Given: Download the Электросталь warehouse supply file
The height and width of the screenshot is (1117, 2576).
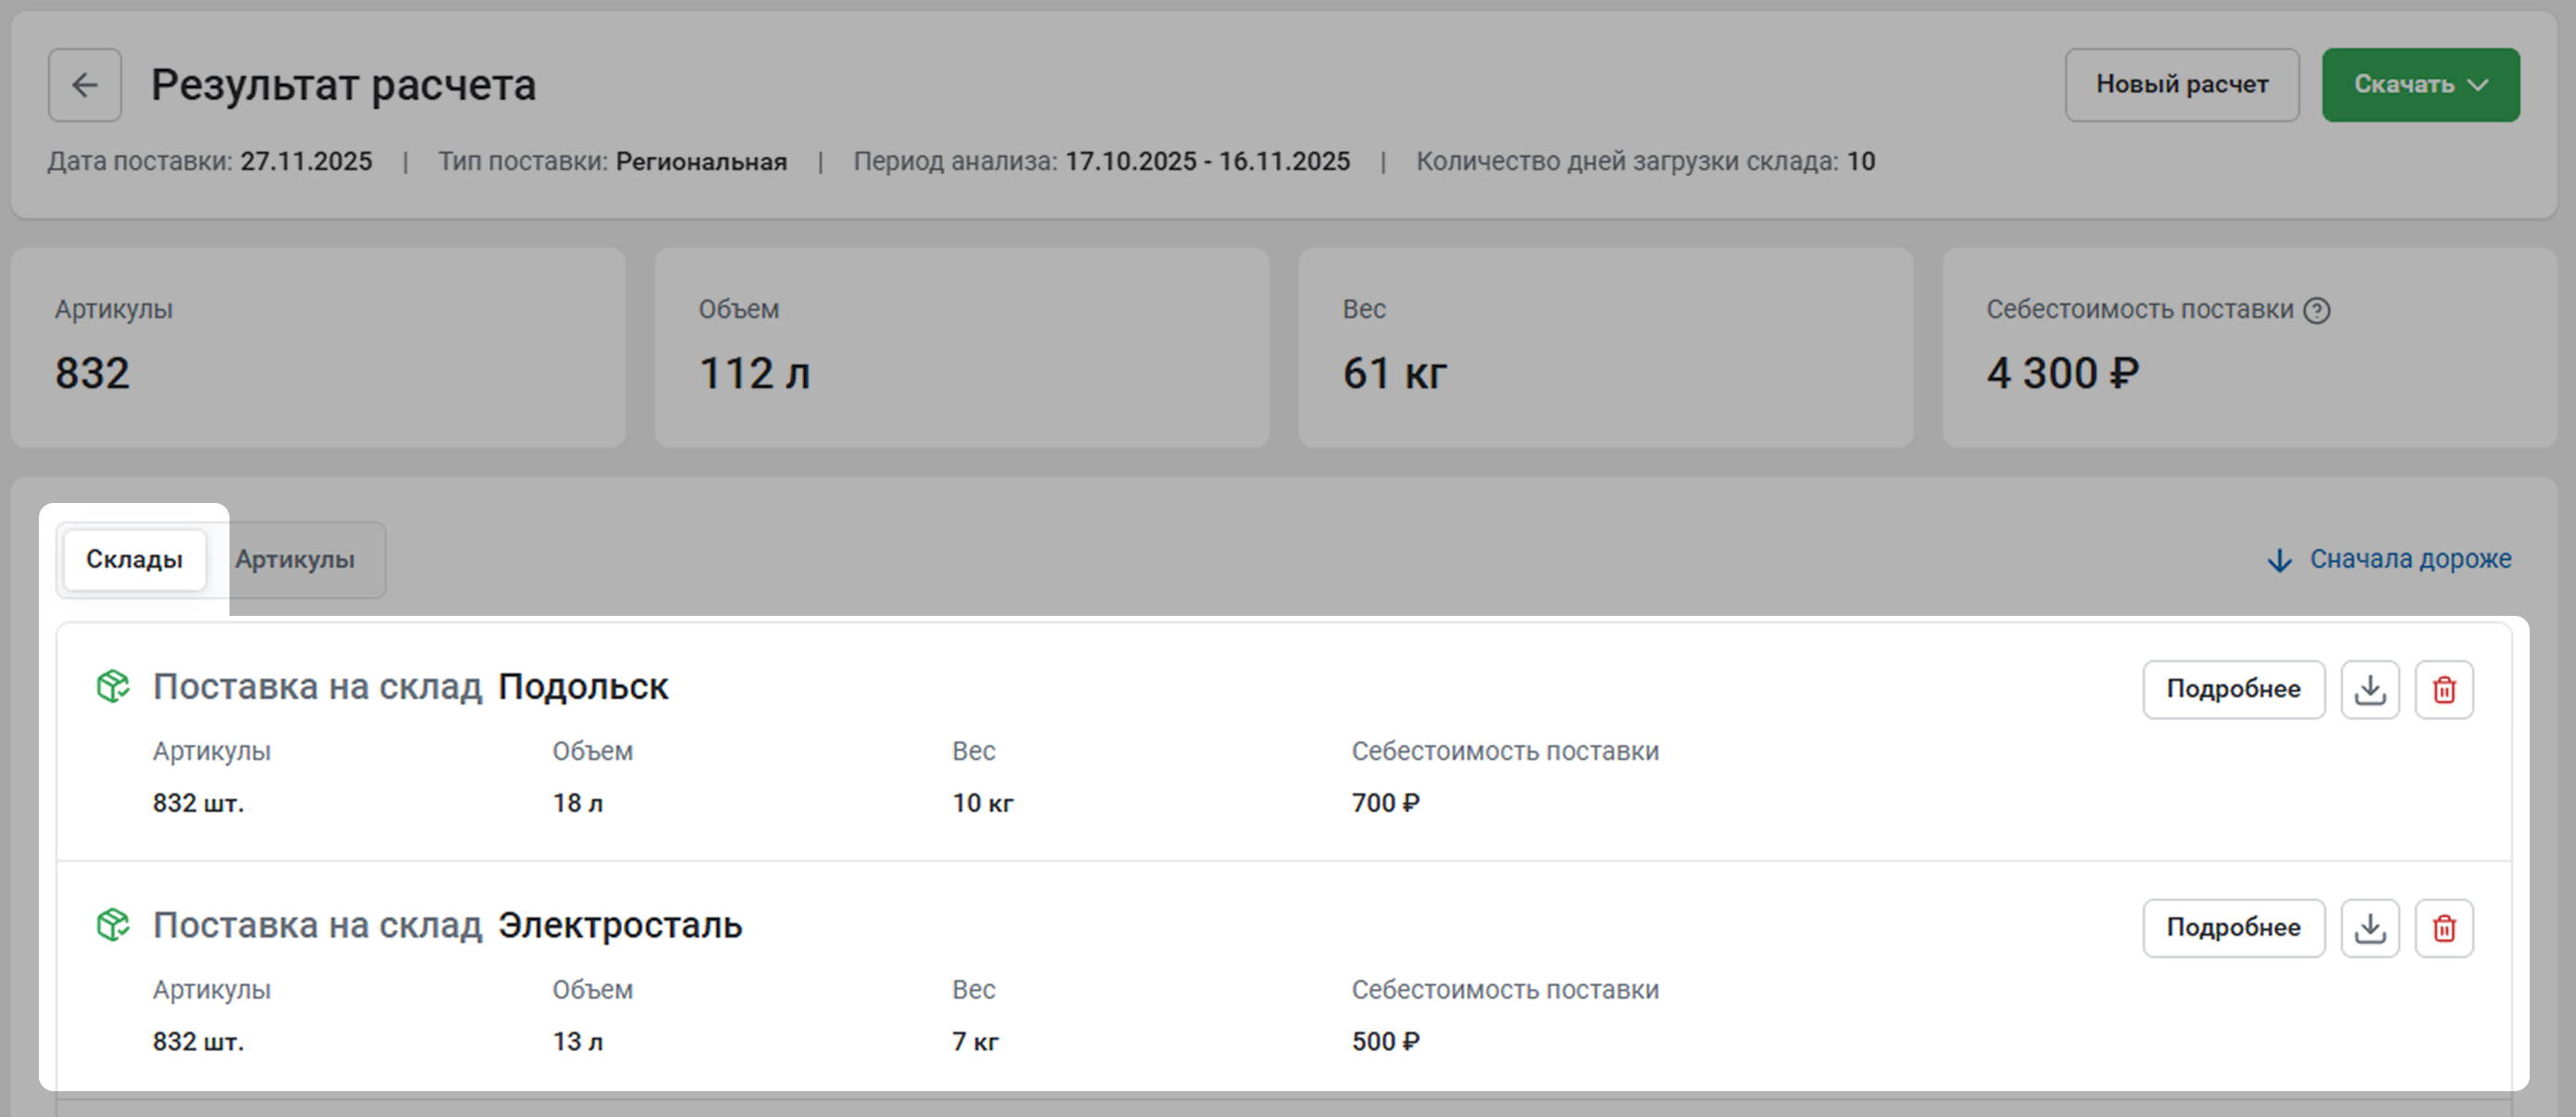Looking at the screenshot, I should coord(2369,928).
